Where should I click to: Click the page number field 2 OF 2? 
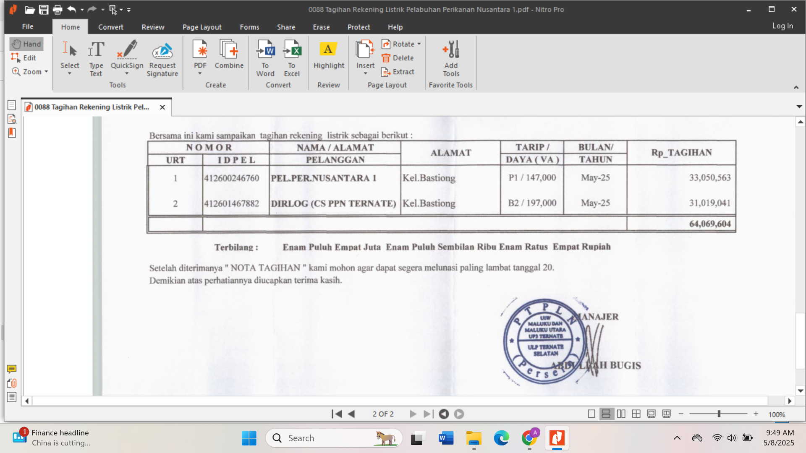[x=383, y=414]
